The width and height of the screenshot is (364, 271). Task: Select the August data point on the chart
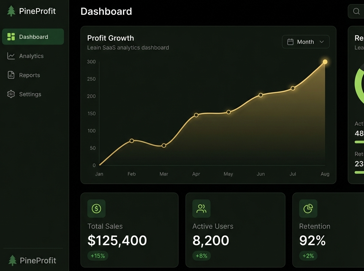point(325,61)
